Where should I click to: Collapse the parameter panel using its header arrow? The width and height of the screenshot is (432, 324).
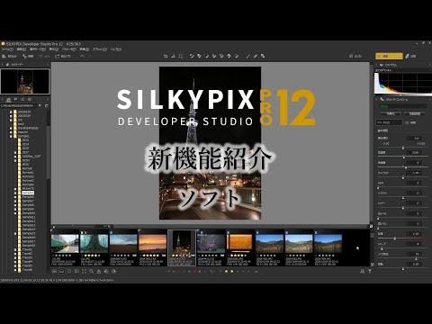377,99
